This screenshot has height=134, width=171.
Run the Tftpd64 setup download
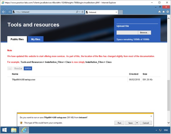(119, 123)
